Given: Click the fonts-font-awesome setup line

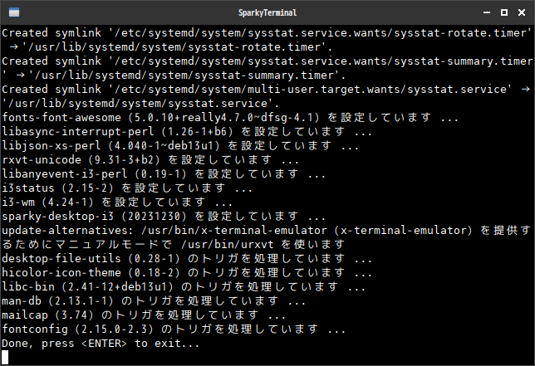Looking at the screenshot, I should coord(230,117).
